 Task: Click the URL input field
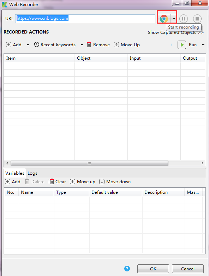85,18
